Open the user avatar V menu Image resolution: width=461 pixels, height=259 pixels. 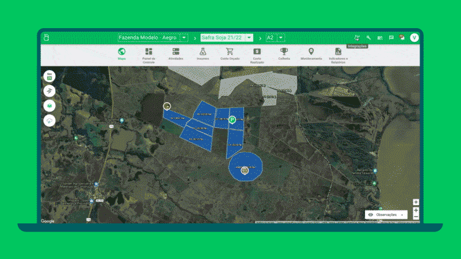[x=414, y=38]
